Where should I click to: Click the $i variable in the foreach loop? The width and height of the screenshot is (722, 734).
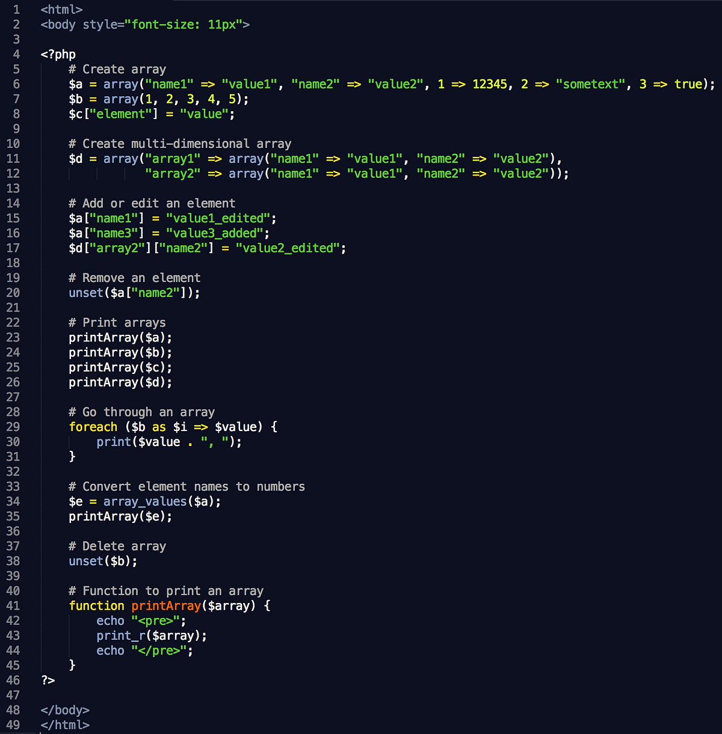(x=180, y=427)
